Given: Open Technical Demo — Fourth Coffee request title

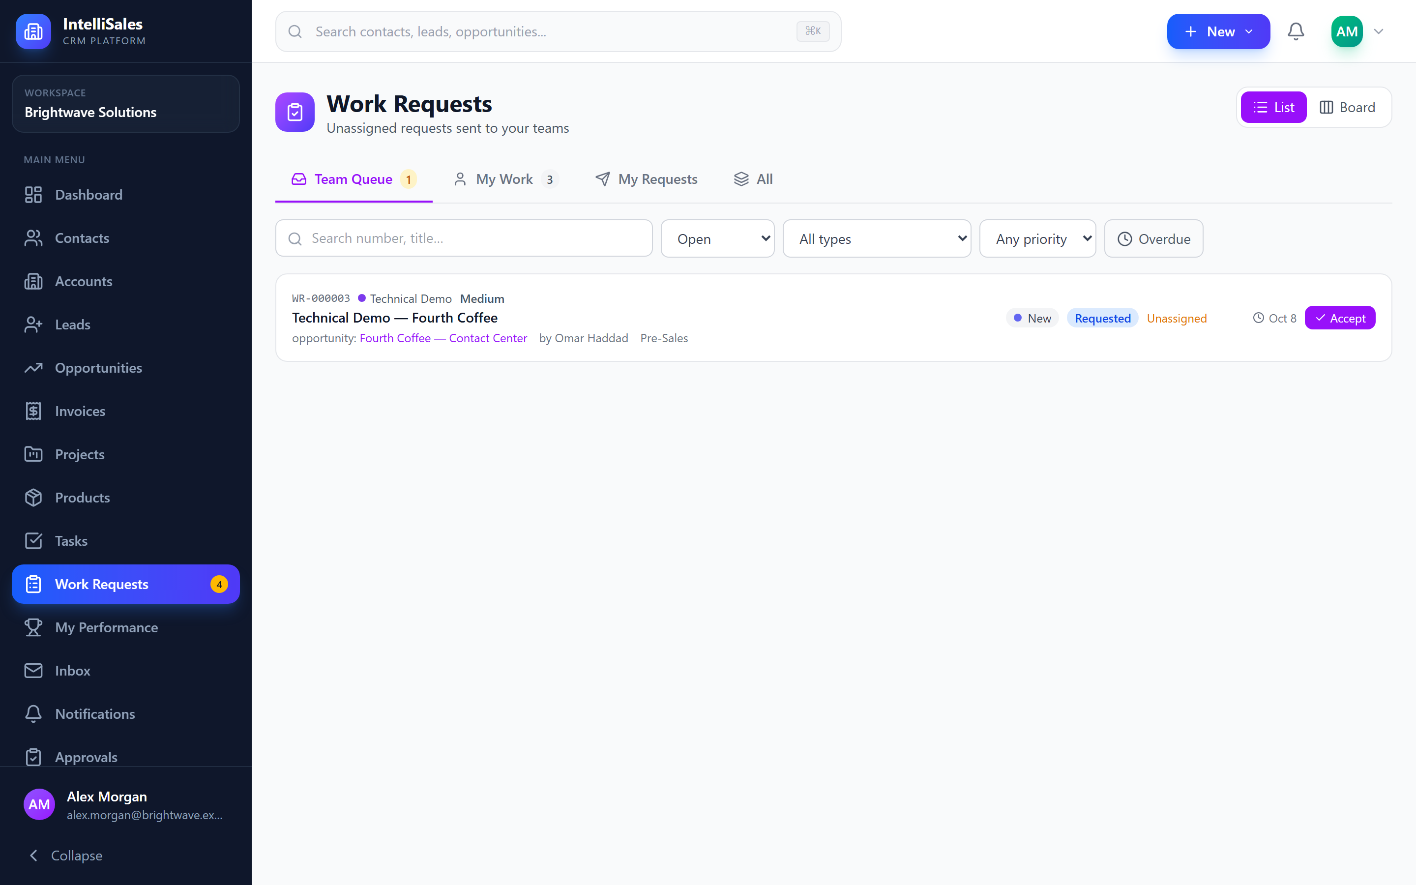Looking at the screenshot, I should click(394, 318).
